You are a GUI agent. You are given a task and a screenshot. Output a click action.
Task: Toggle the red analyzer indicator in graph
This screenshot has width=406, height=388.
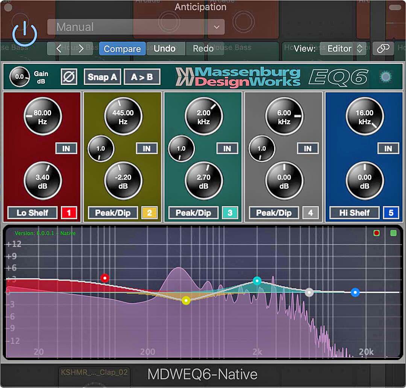377,233
